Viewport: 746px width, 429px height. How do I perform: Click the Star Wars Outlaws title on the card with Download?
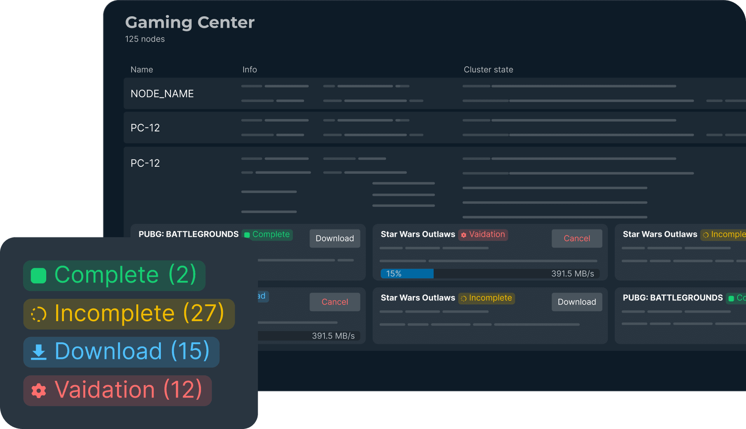pyautogui.click(x=418, y=298)
